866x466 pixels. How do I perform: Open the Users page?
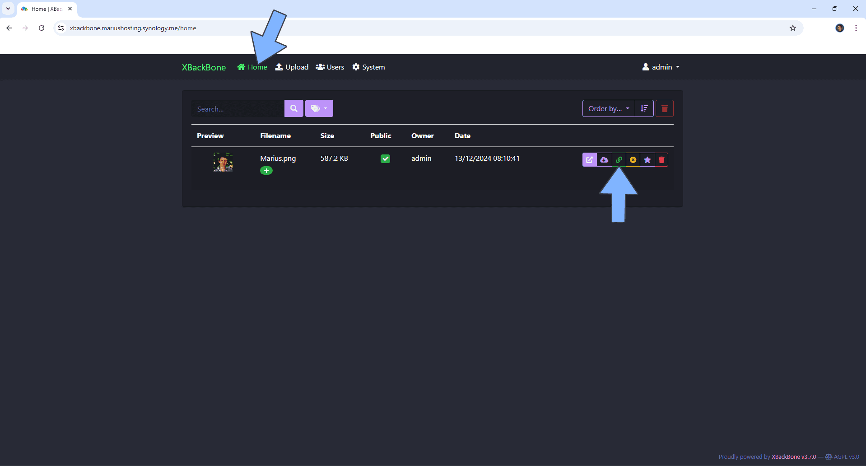(330, 67)
